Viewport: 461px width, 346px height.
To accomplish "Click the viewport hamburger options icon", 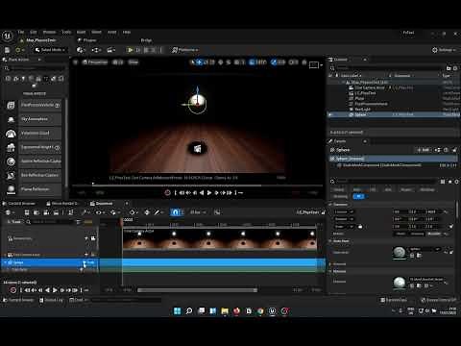I will (76, 62).
